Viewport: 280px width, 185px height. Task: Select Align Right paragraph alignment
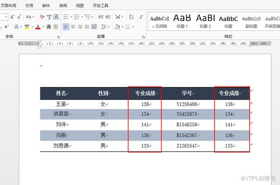point(80,27)
